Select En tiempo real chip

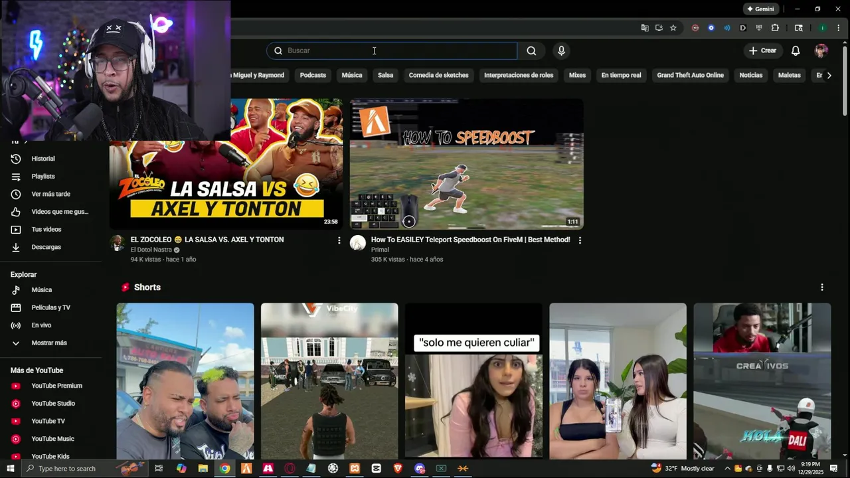point(621,75)
